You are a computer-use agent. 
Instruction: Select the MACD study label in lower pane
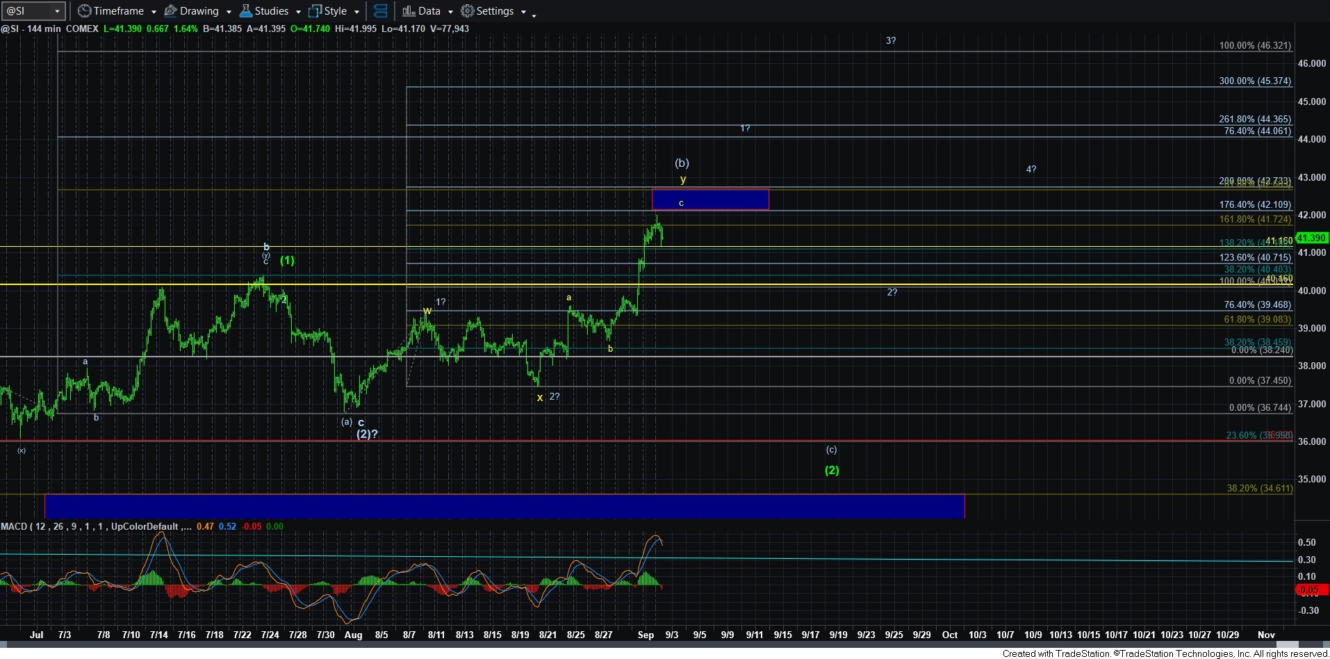tap(96, 526)
